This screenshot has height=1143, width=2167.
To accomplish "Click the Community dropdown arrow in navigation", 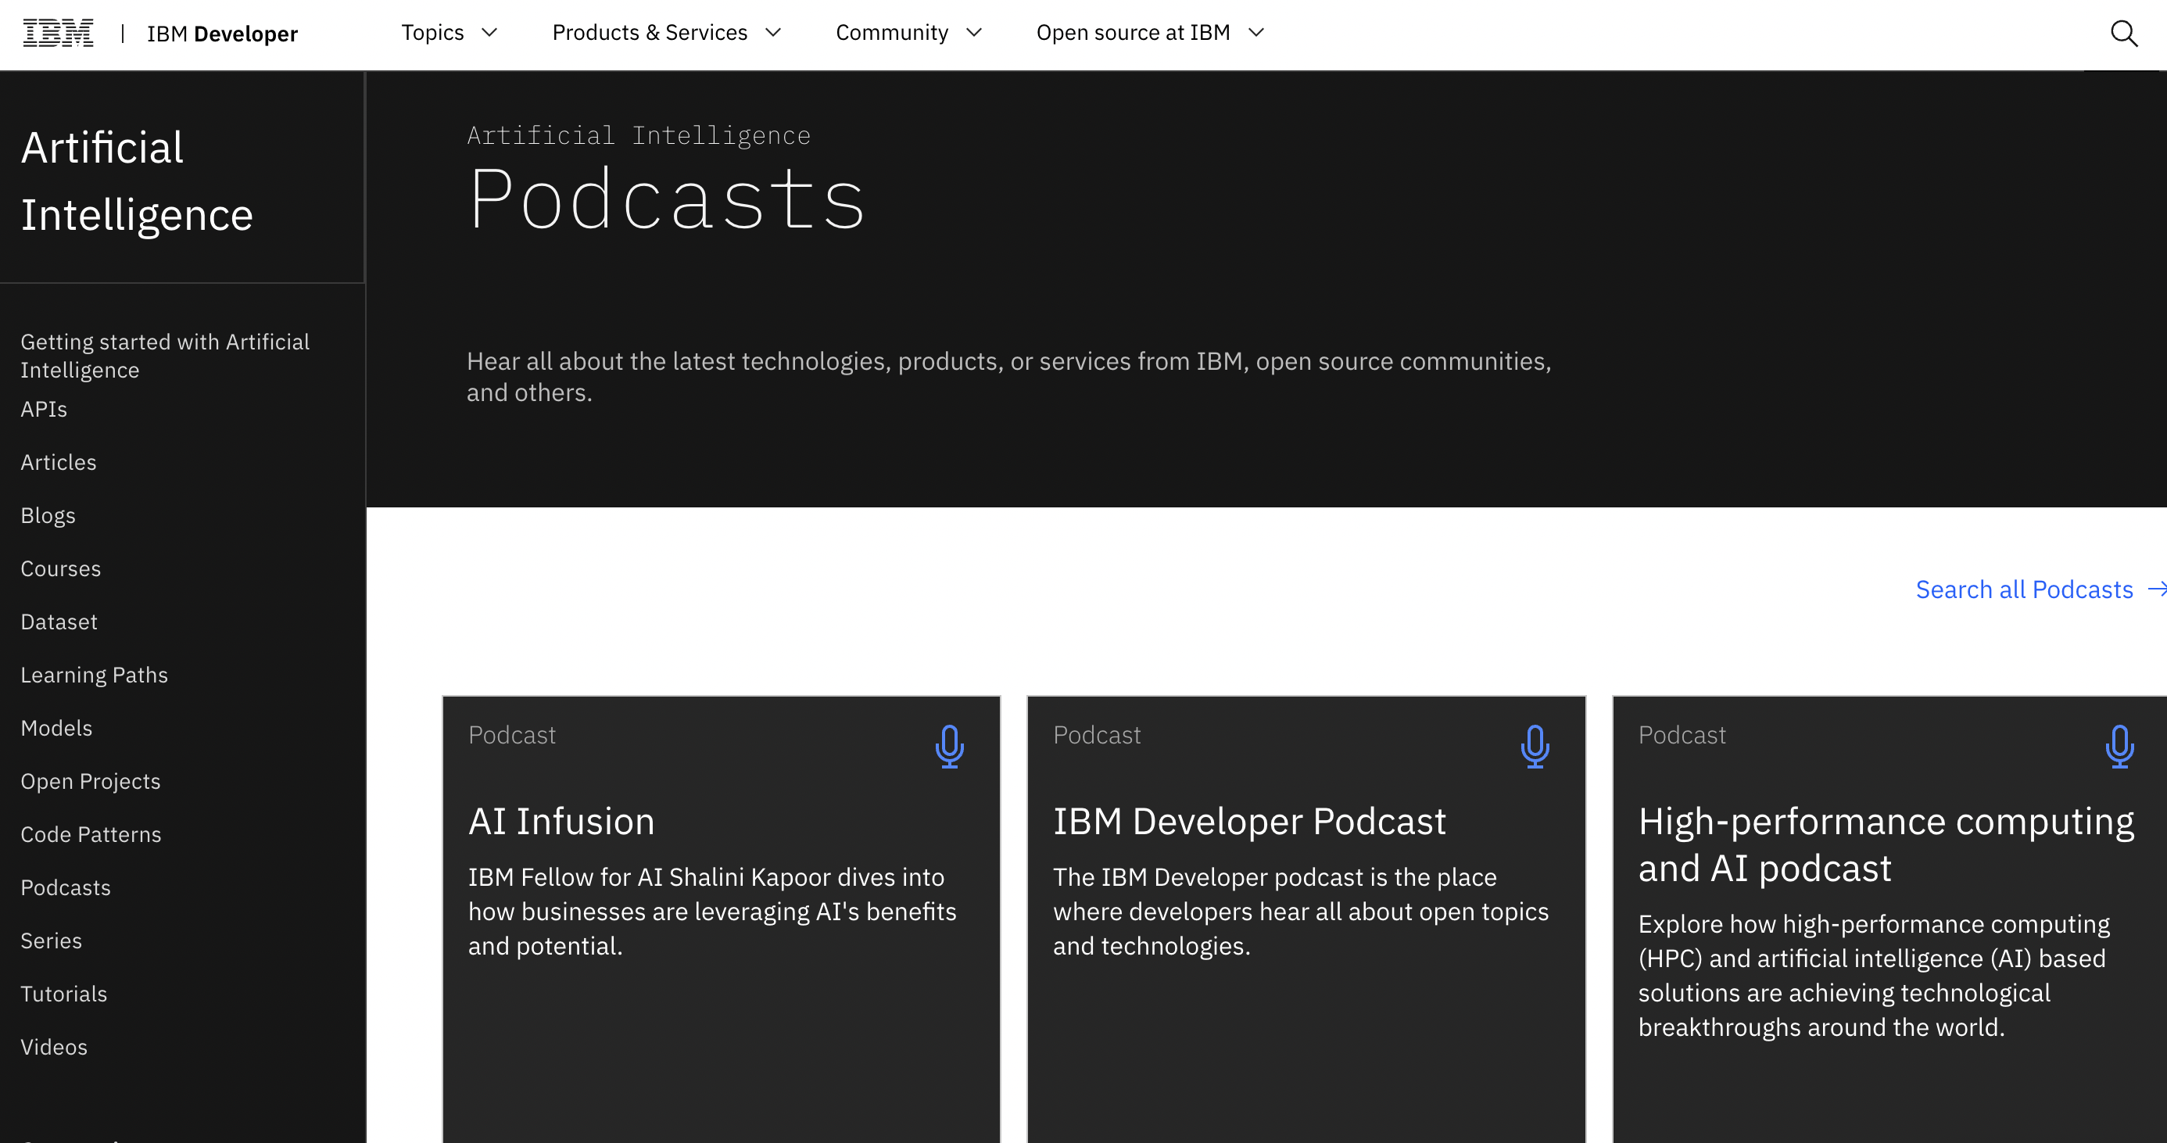I will point(976,33).
